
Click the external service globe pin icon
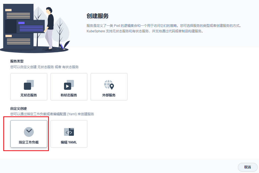(x=109, y=85)
